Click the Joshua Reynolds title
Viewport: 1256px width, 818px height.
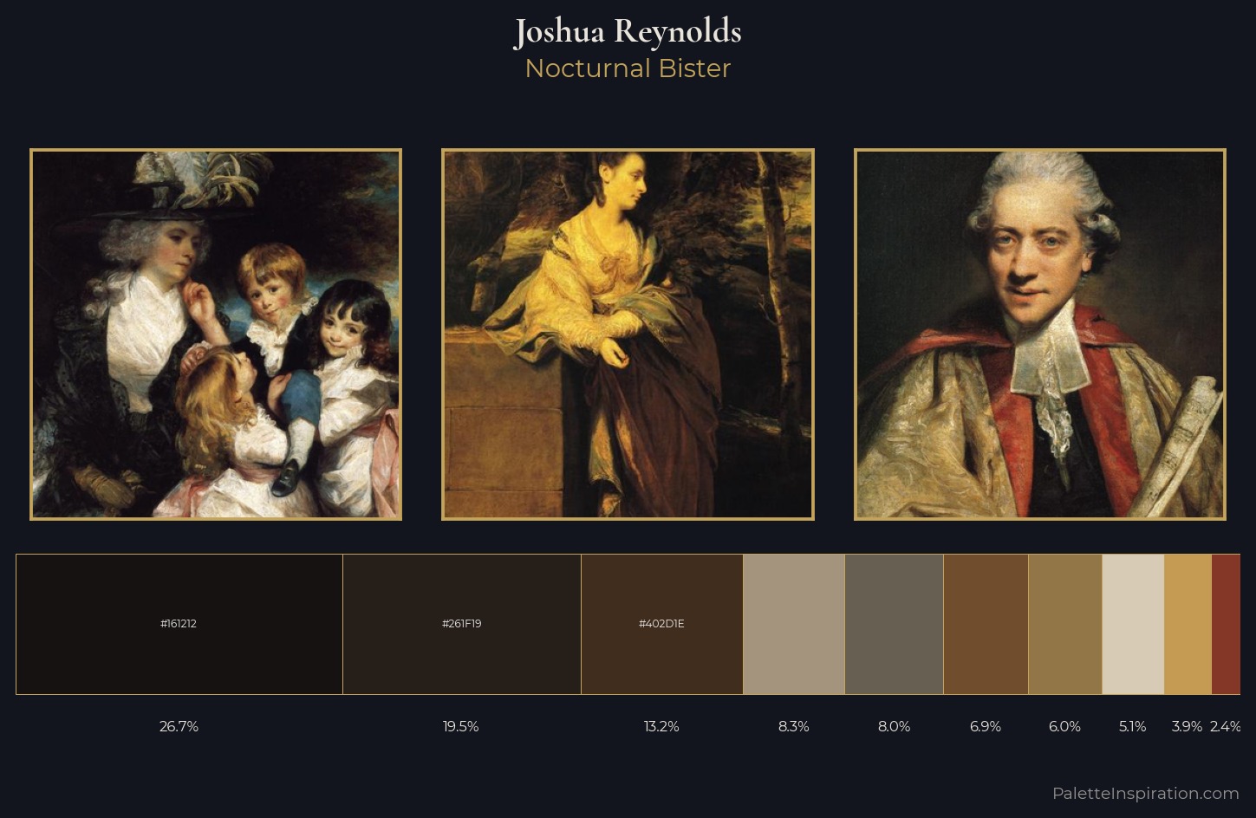628,32
